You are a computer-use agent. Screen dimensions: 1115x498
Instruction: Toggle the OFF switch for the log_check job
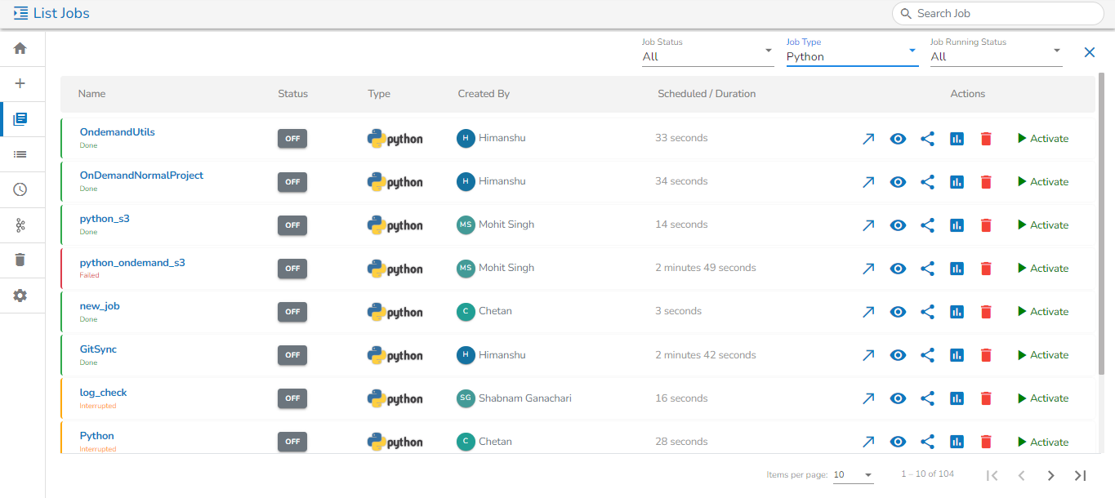pyautogui.click(x=292, y=398)
